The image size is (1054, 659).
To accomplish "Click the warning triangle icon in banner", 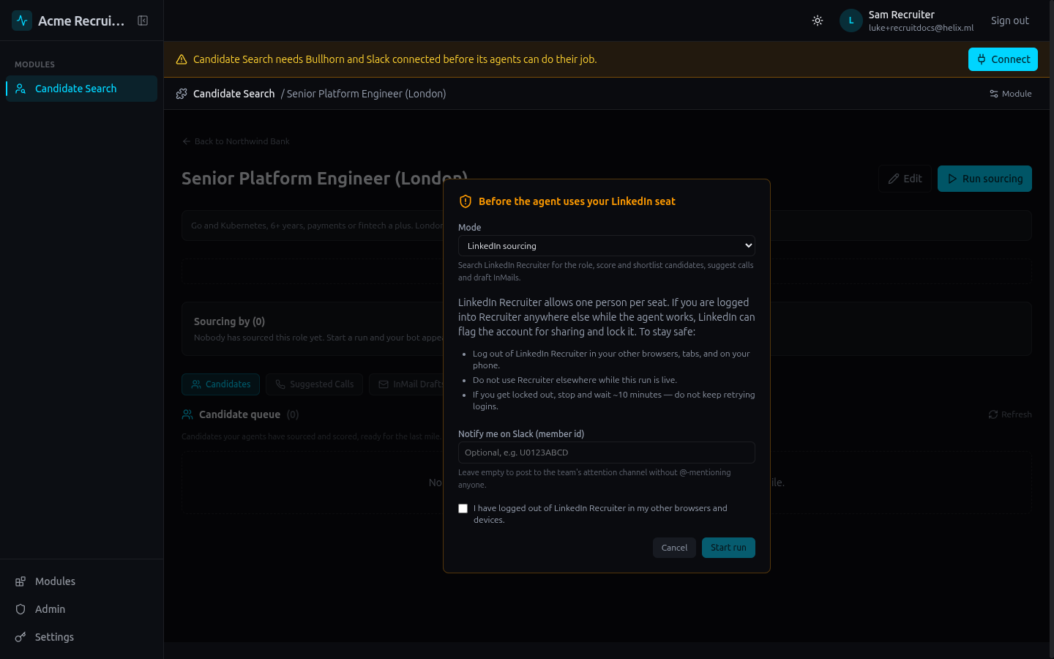I will (x=182, y=59).
